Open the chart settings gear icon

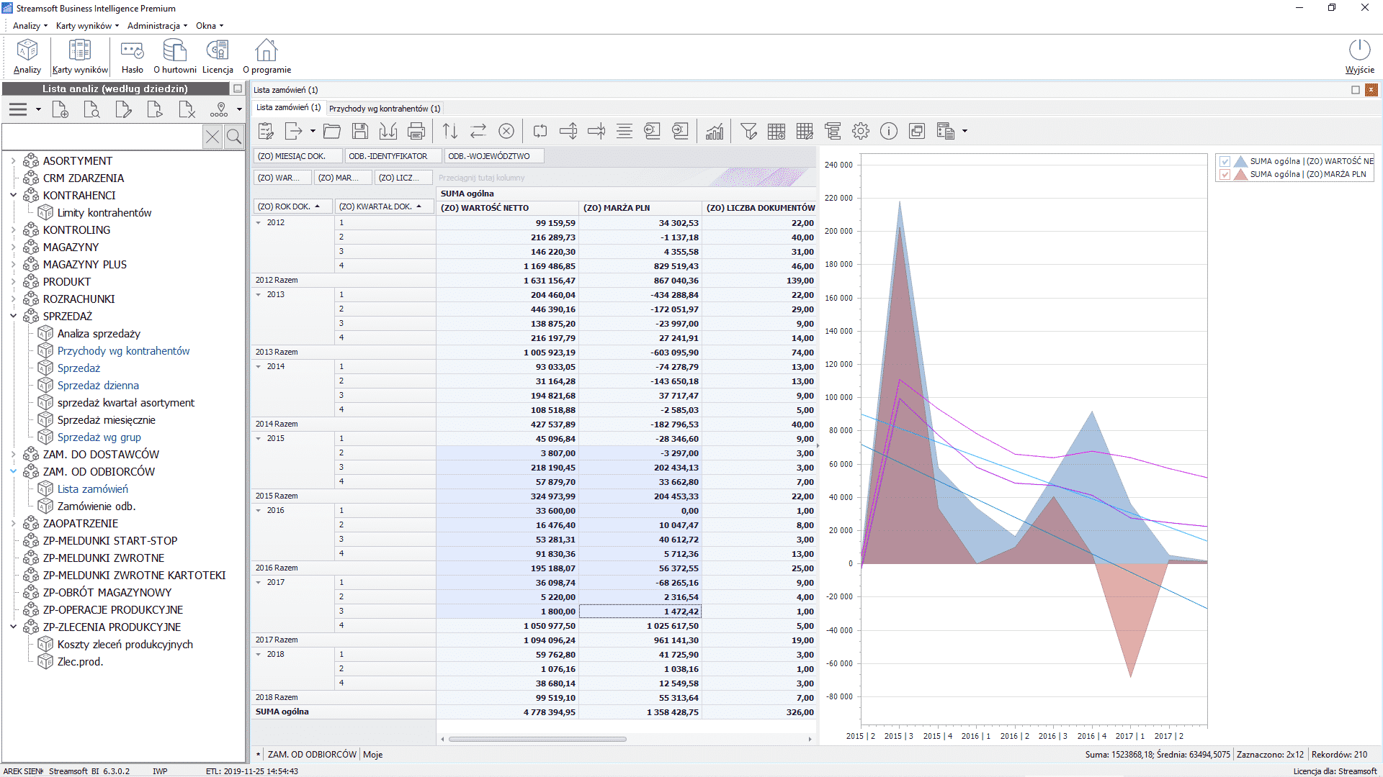pyautogui.click(x=860, y=131)
